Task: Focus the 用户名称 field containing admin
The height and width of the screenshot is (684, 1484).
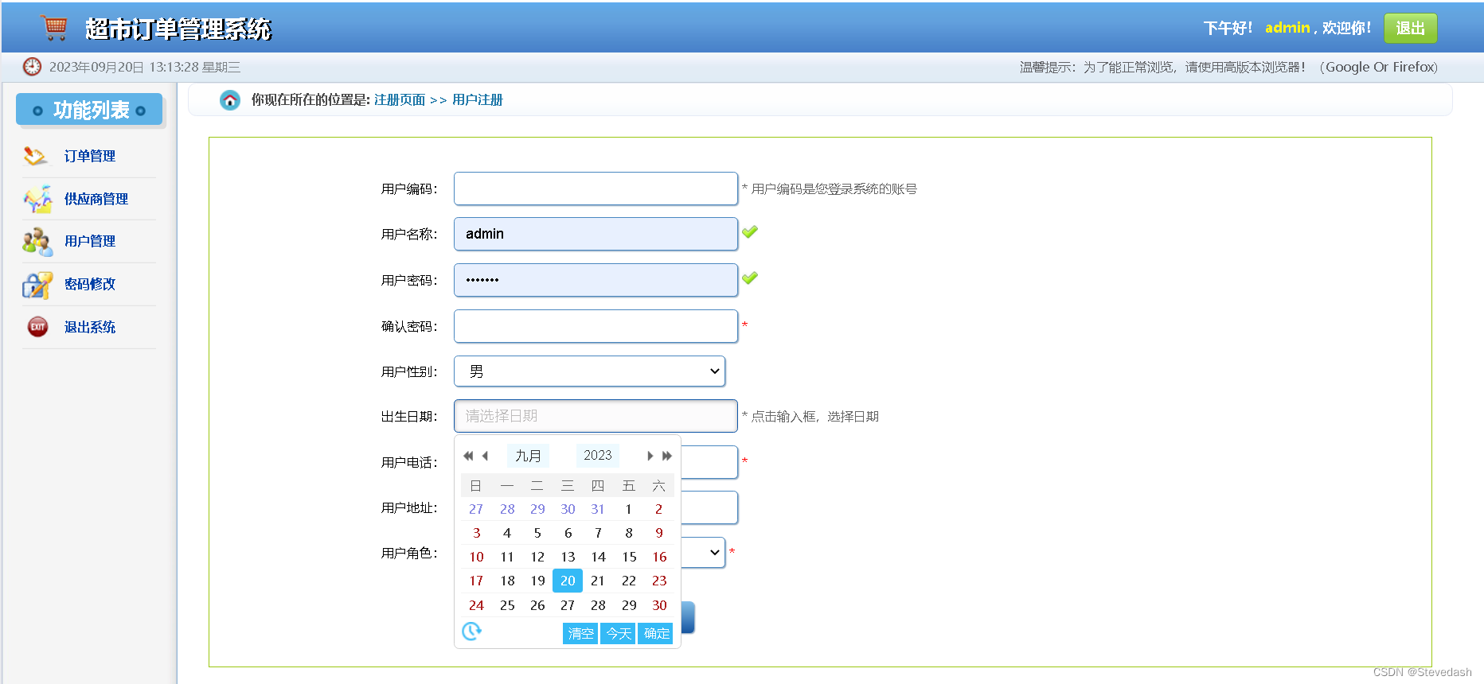Action: (596, 234)
